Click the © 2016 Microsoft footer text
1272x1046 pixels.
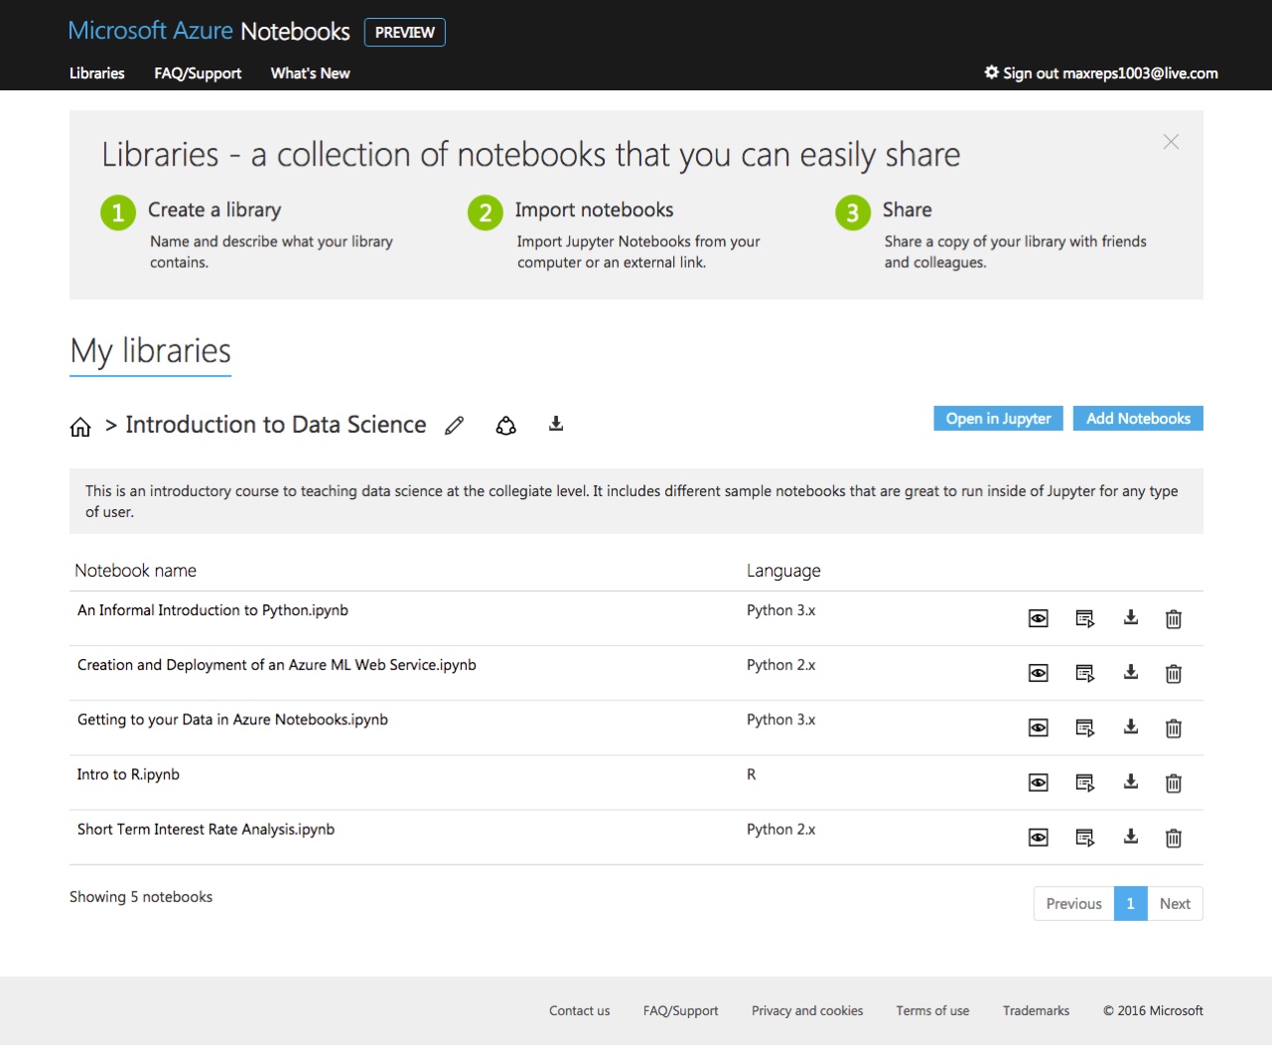point(1153,1011)
